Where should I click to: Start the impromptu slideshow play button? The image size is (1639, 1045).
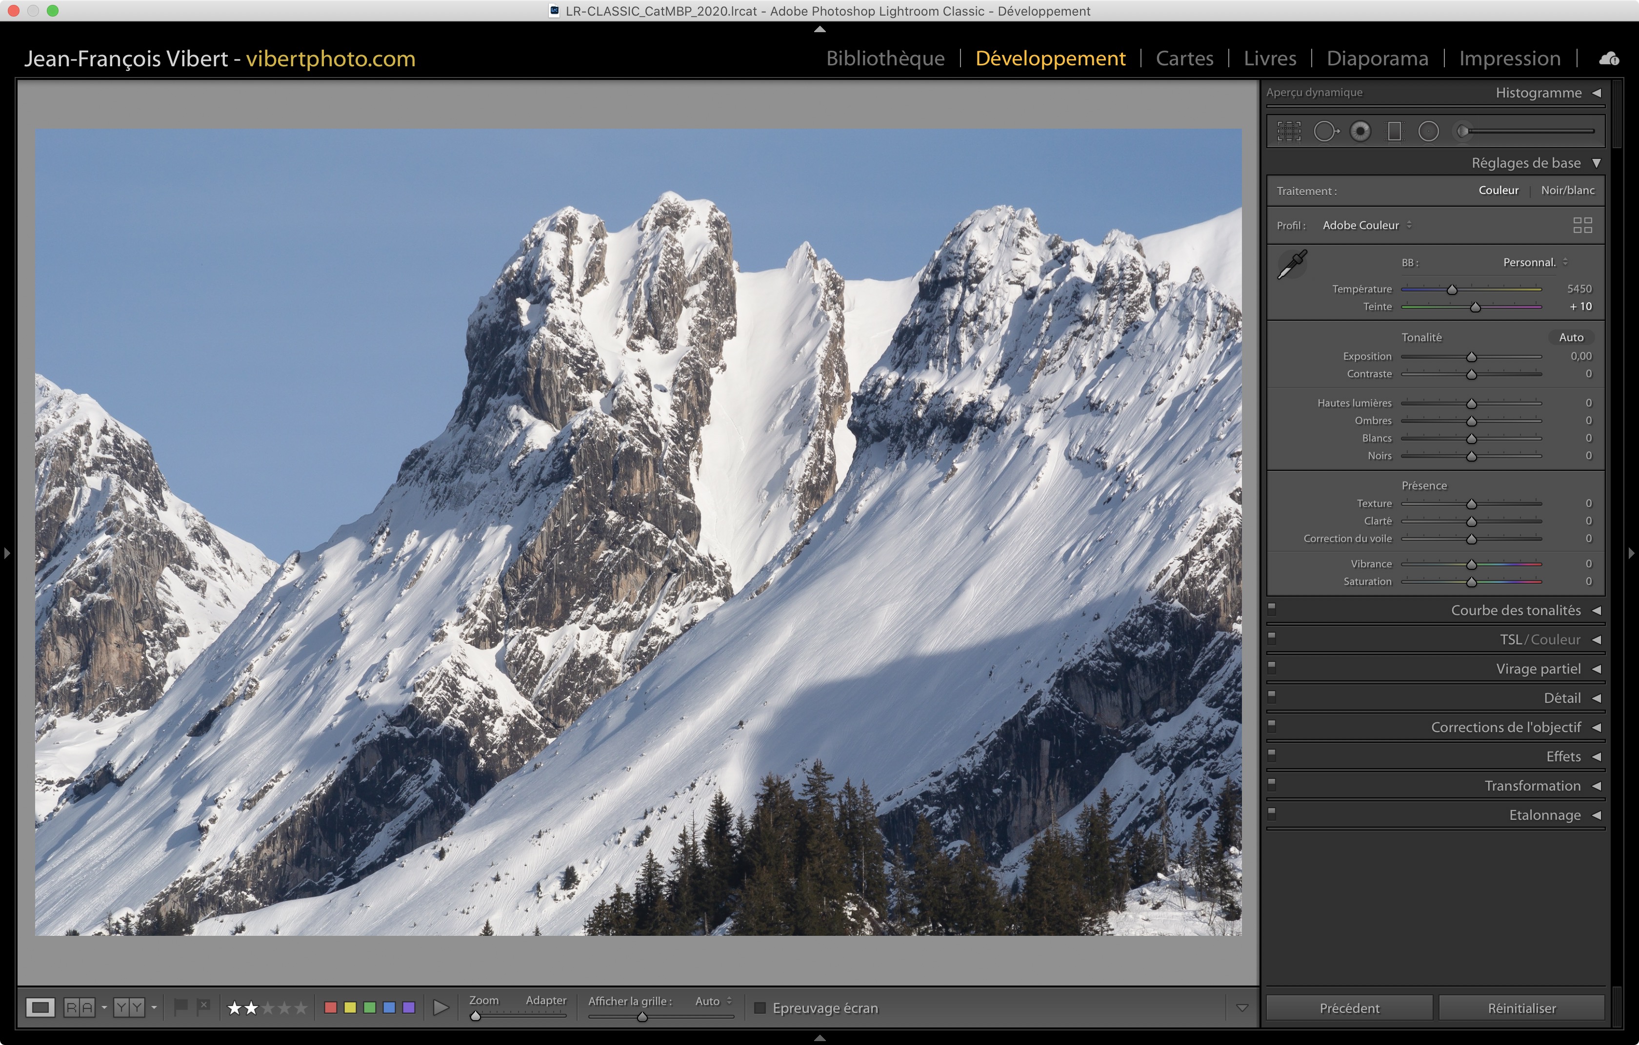[x=440, y=1007]
